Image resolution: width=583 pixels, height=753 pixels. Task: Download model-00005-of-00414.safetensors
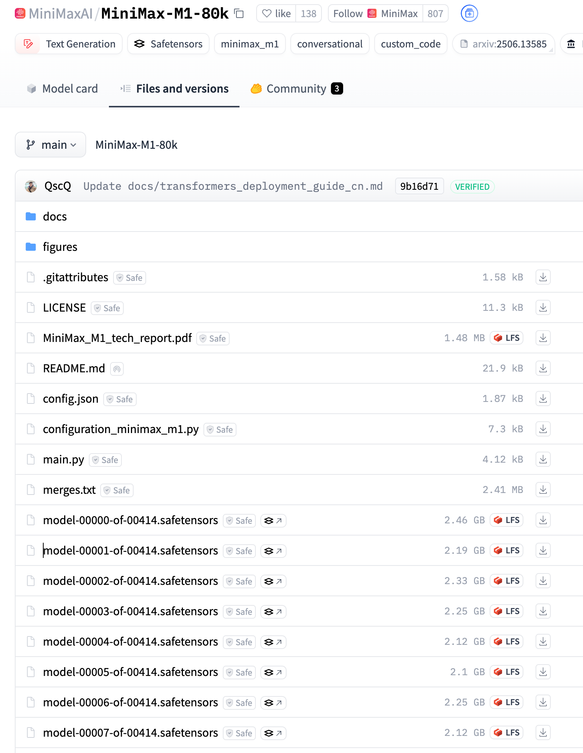(543, 672)
